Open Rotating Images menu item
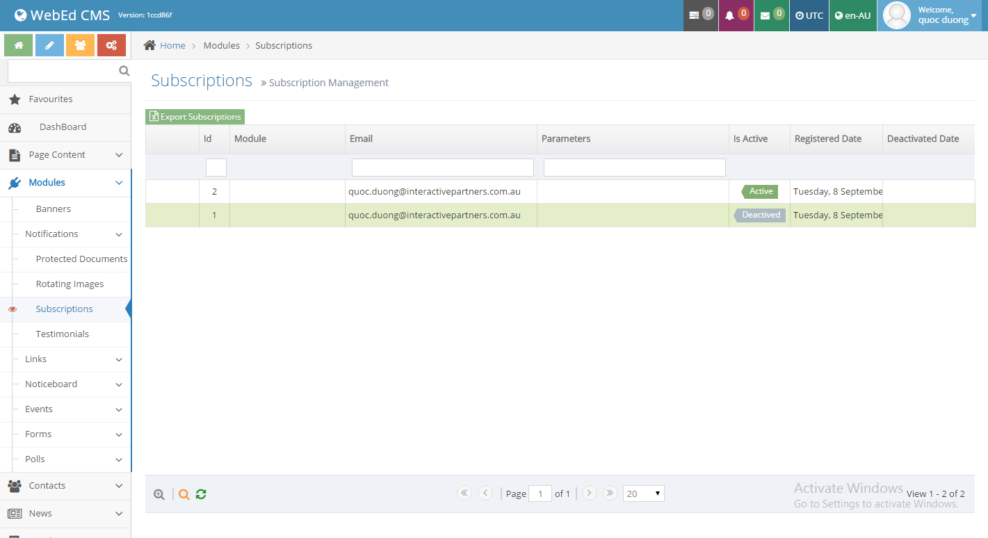 coord(70,284)
